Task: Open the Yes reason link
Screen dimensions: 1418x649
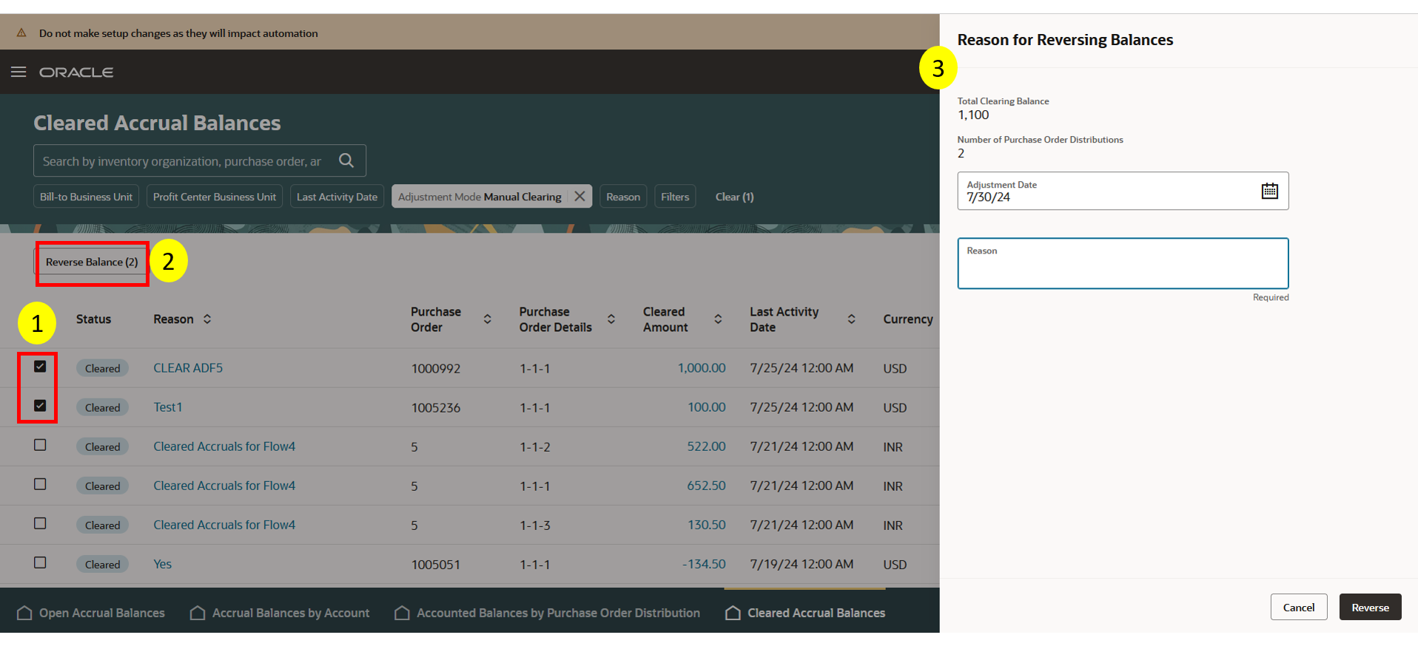Action: click(163, 564)
